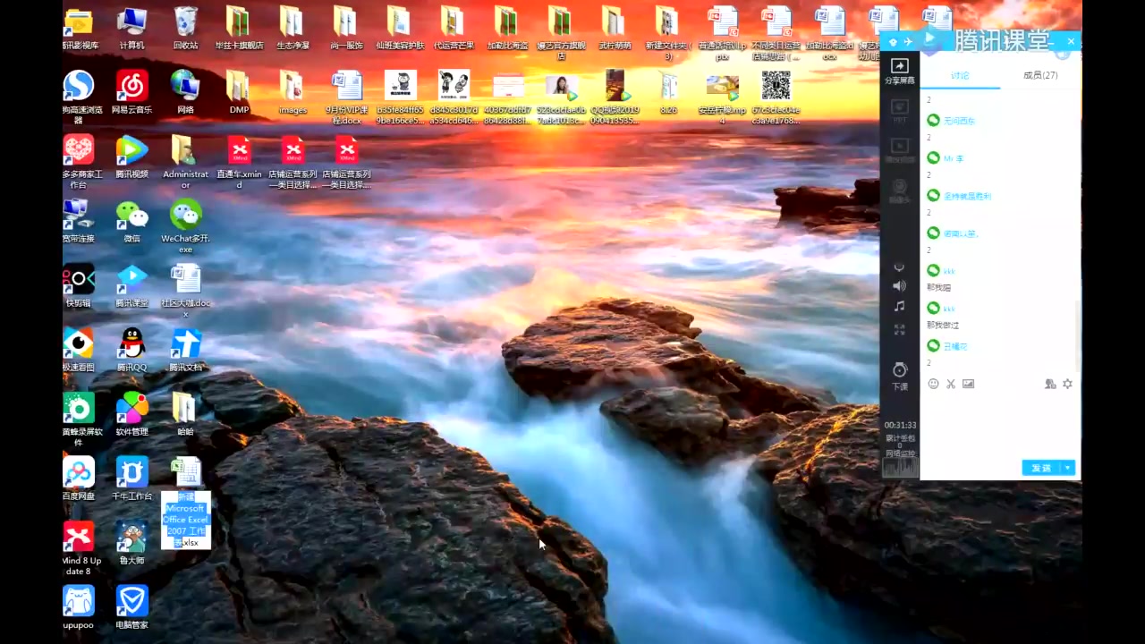Image resolution: width=1145 pixels, height=644 pixels.
Task: Click the chat panel vertical scrollbar
Action: [1078, 335]
